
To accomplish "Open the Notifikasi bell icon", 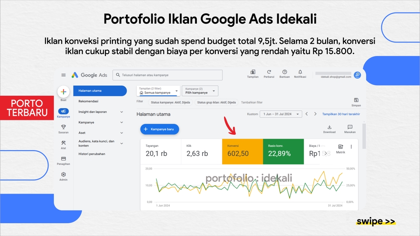I will (300, 72).
